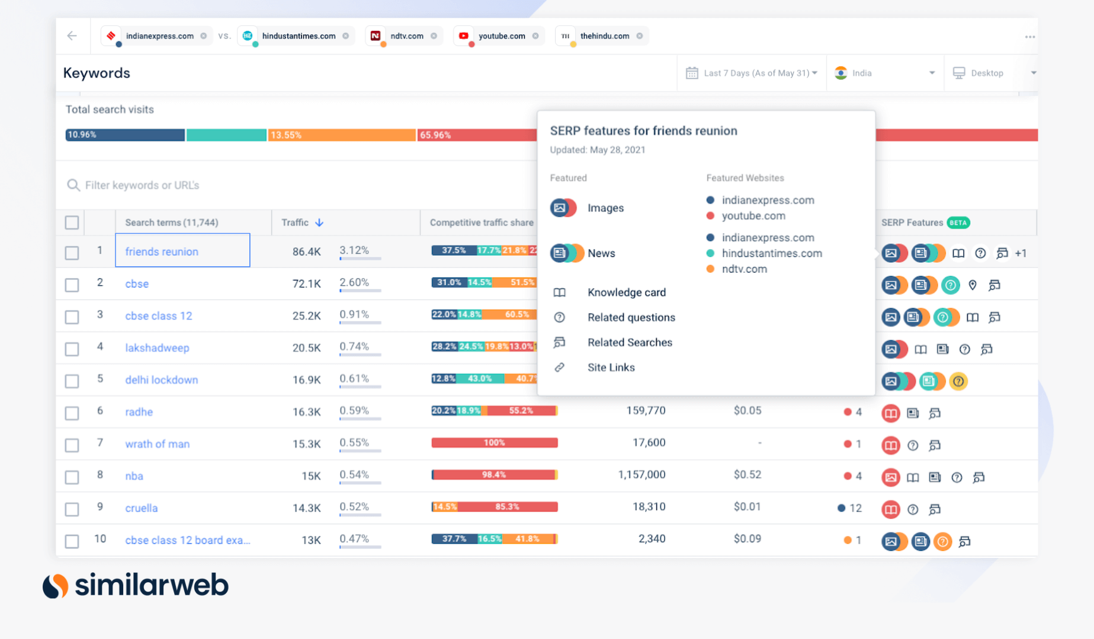Viewport: 1094px width, 639px height.
Task: Check the lakshadweep row checkbox
Action: tap(72, 348)
